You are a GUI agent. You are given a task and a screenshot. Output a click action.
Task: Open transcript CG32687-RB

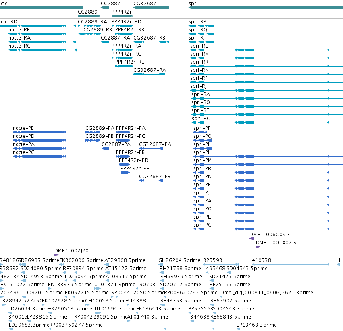[x=150, y=38]
